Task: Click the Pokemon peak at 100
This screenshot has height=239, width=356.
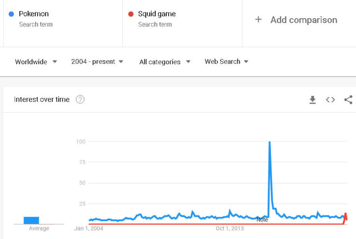Action: 270,143
